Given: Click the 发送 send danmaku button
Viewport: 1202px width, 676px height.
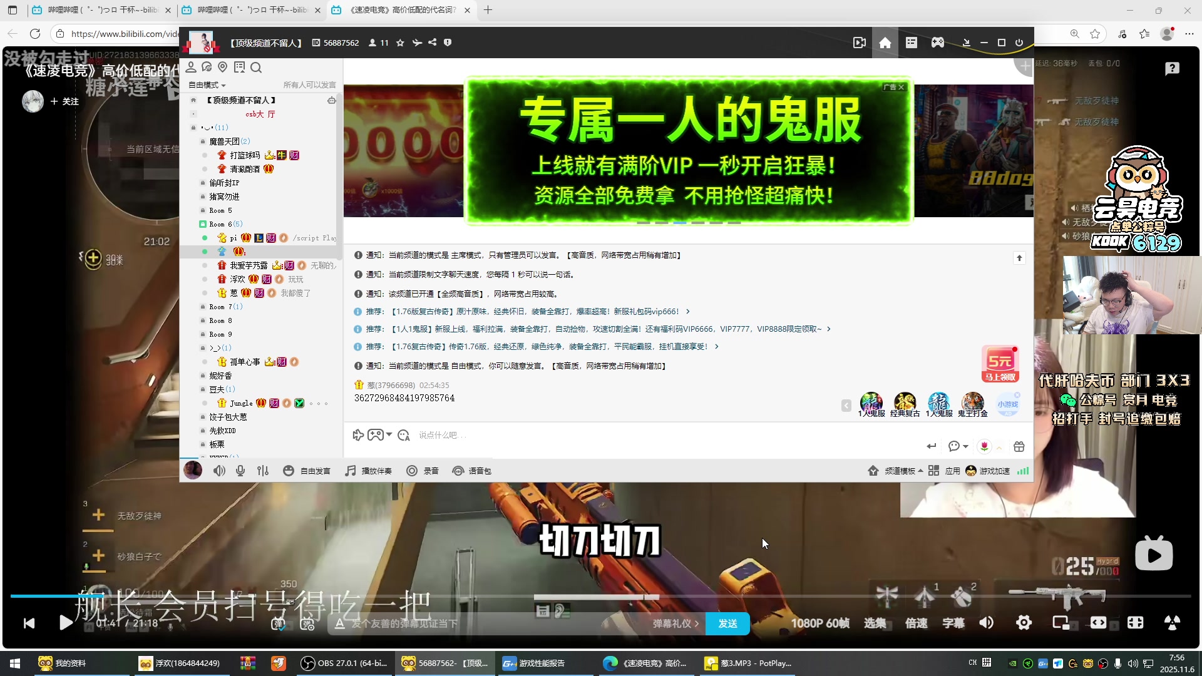Looking at the screenshot, I should click(x=727, y=623).
